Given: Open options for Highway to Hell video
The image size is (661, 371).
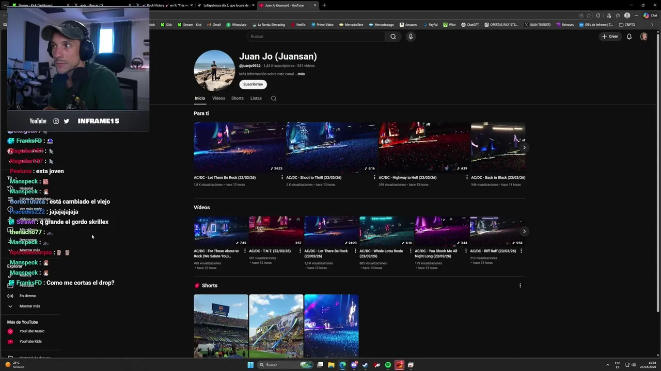Looking at the screenshot, I should (x=467, y=177).
